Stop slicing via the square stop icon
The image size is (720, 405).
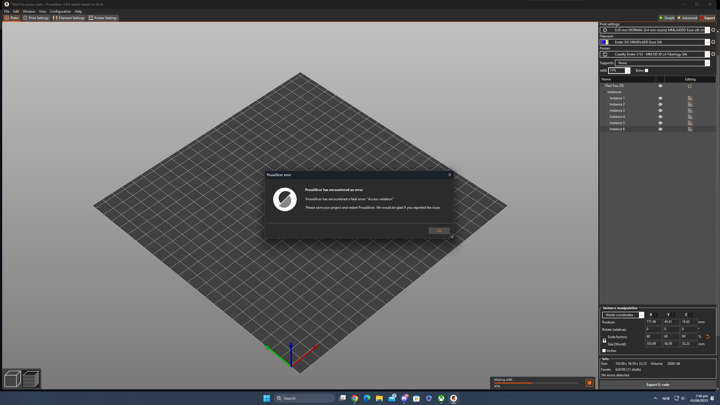tap(589, 383)
